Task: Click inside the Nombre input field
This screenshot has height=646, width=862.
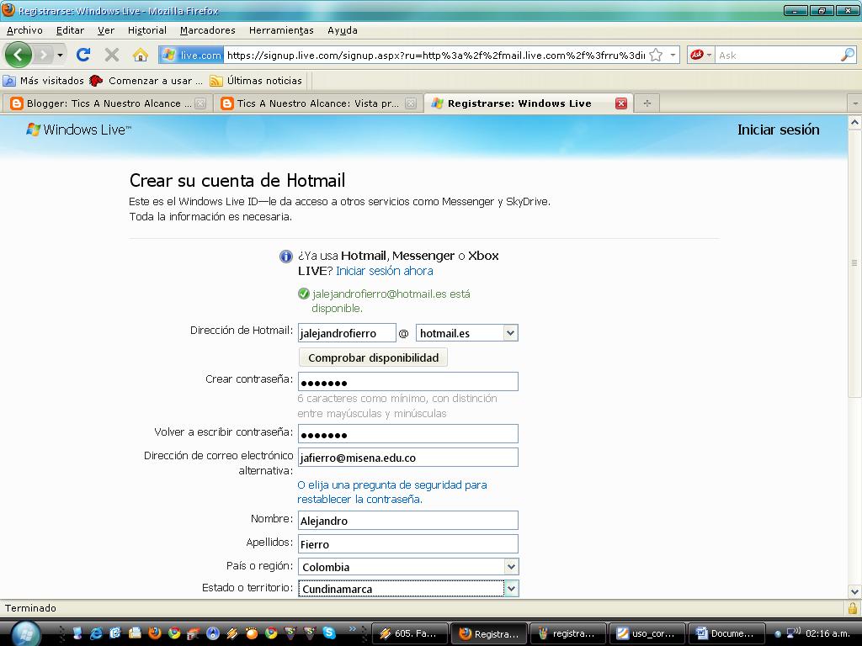Action: [x=408, y=520]
